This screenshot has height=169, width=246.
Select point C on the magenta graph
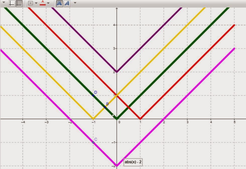coord(93,142)
